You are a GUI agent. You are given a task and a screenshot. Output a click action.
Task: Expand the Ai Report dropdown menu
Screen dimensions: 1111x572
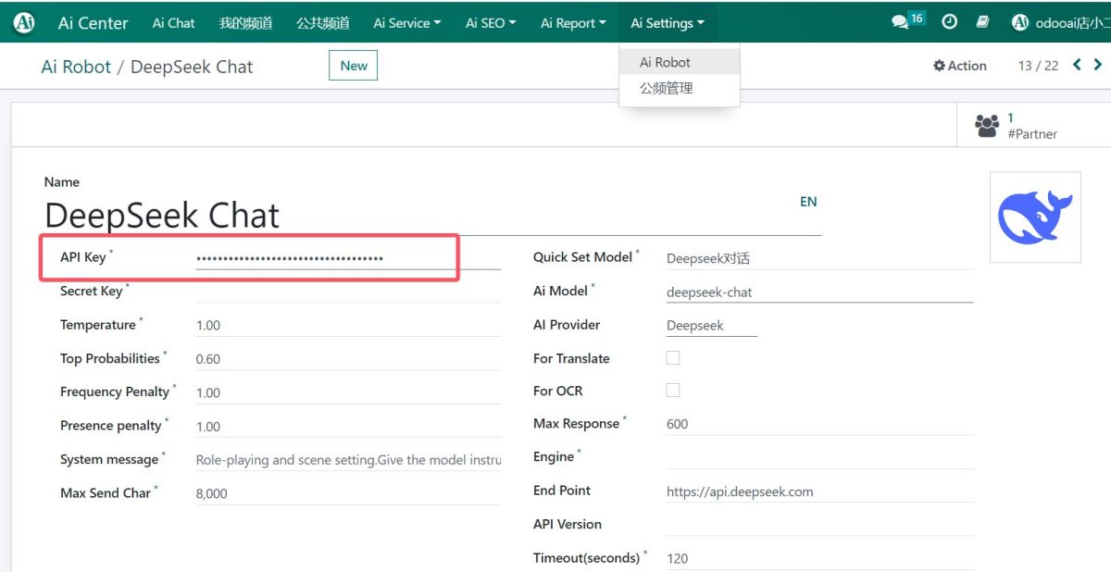click(x=573, y=23)
